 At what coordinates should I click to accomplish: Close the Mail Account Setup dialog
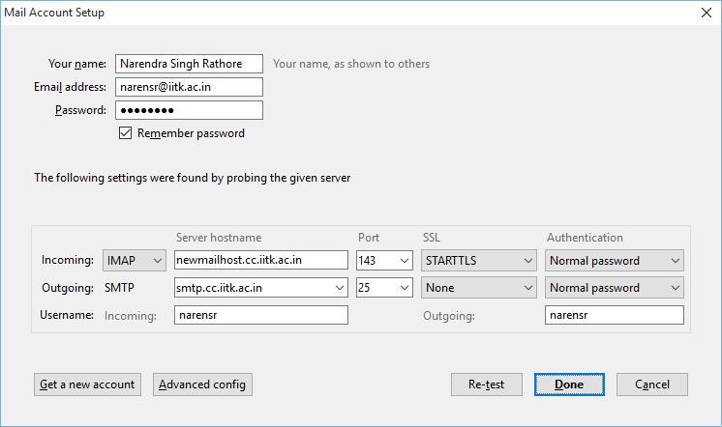(x=704, y=14)
